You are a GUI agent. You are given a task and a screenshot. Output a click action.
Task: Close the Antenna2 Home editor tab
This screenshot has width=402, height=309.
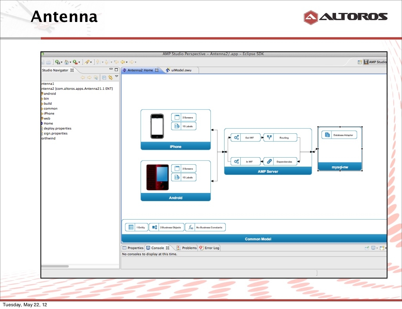157,70
